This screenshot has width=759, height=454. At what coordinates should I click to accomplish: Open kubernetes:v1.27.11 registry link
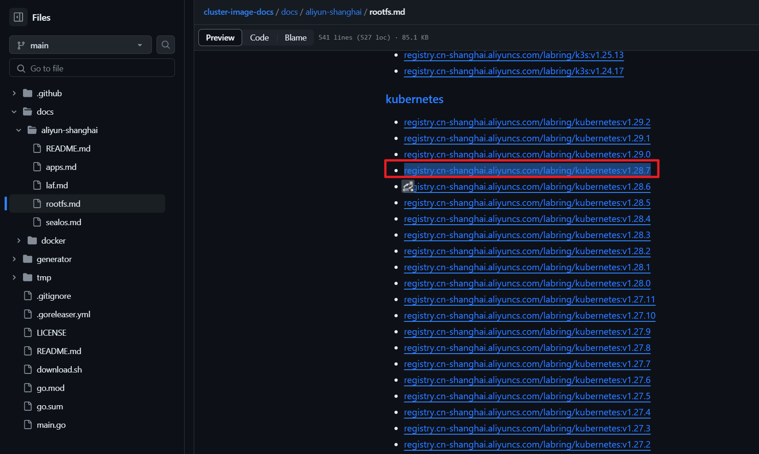pos(529,299)
